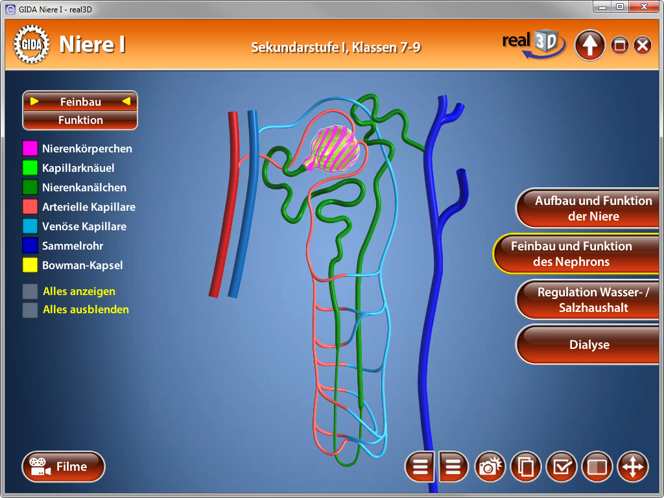Select the Feinbau tab with arrows

click(79, 101)
